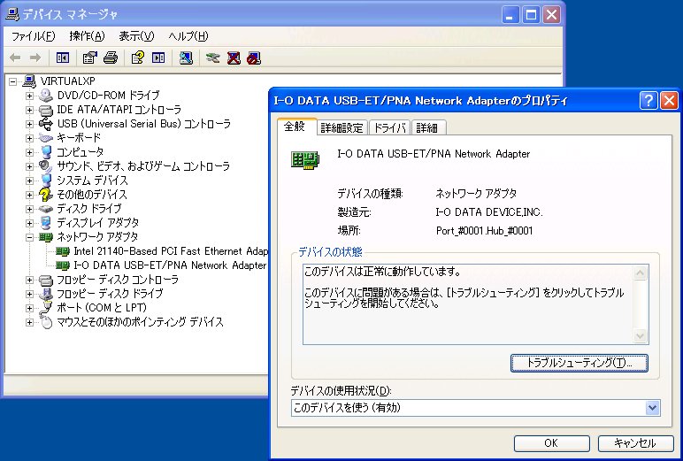Viewport: 683px width, 461px height.
Task: Open the ヘルプ(H) menu
Action: point(188,36)
